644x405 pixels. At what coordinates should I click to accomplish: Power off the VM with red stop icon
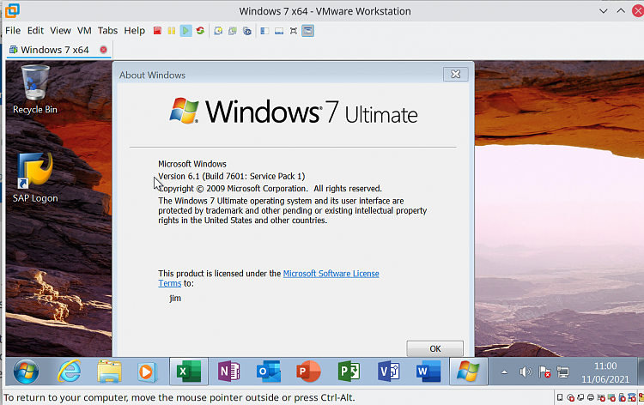tap(157, 31)
